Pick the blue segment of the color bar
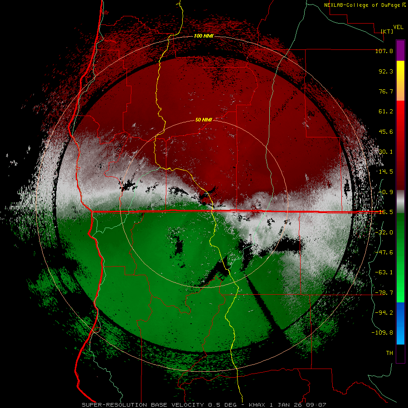This screenshot has height=408, width=408. 400,323
